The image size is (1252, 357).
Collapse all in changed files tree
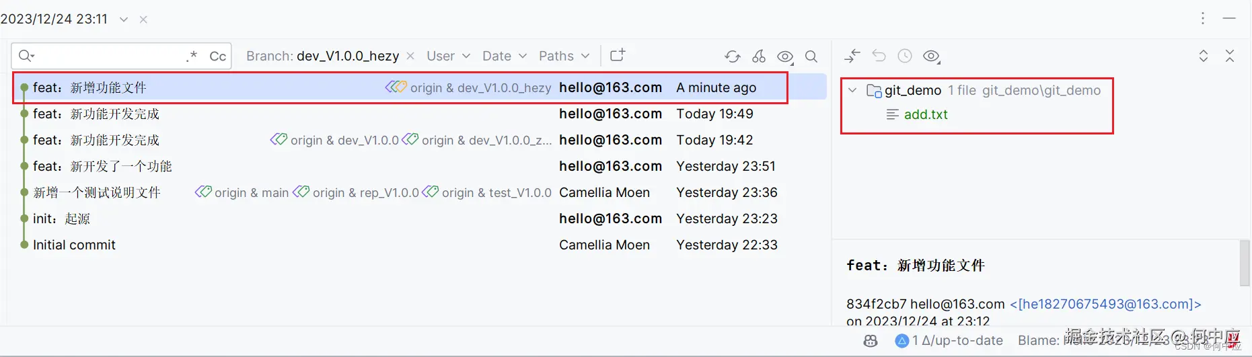1230,56
